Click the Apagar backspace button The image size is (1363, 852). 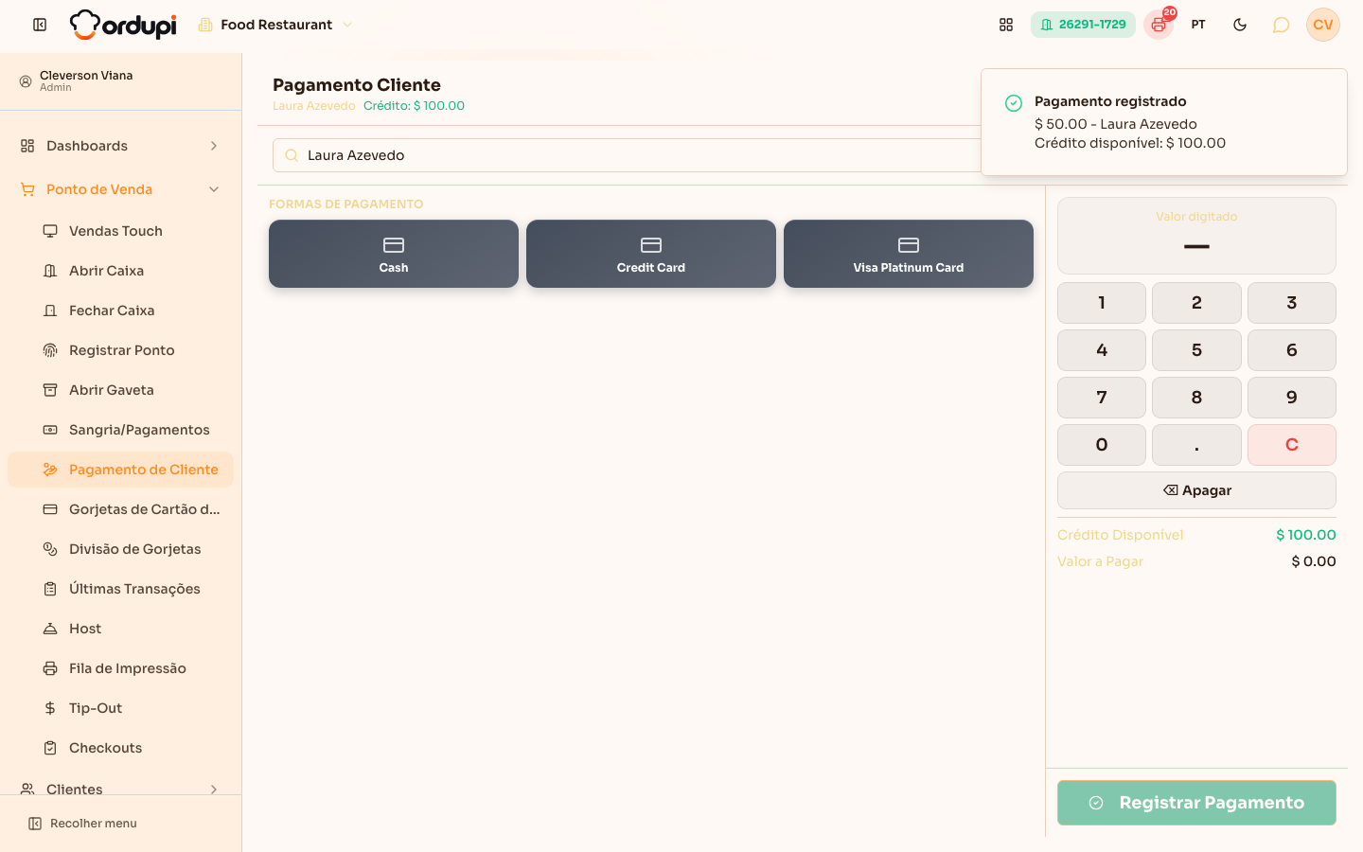coord(1196,490)
